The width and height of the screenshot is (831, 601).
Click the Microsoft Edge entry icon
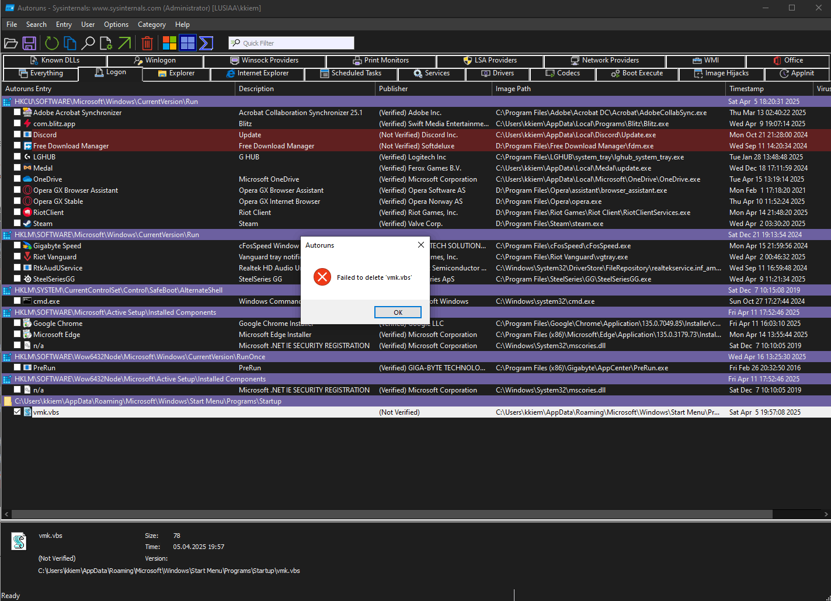(x=27, y=335)
